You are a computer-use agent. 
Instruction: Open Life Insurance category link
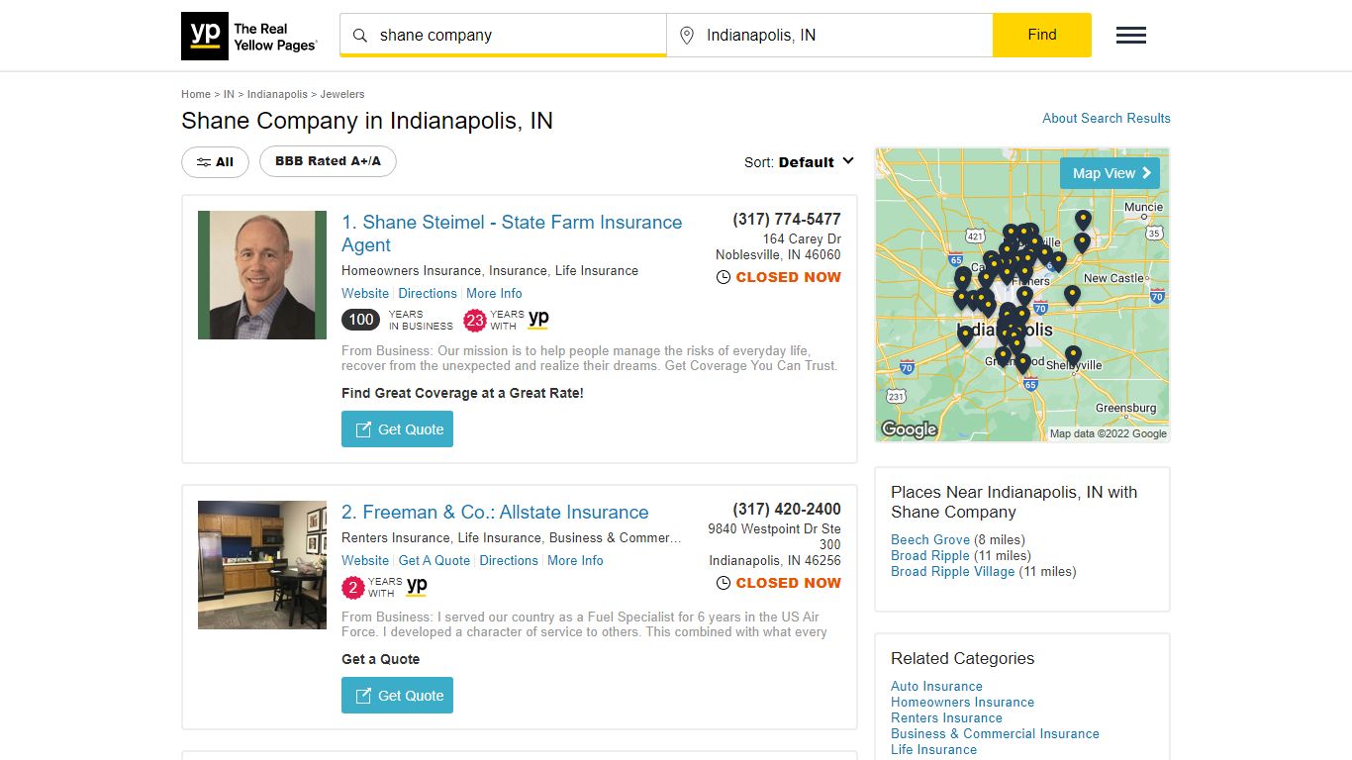pyautogui.click(x=933, y=749)
